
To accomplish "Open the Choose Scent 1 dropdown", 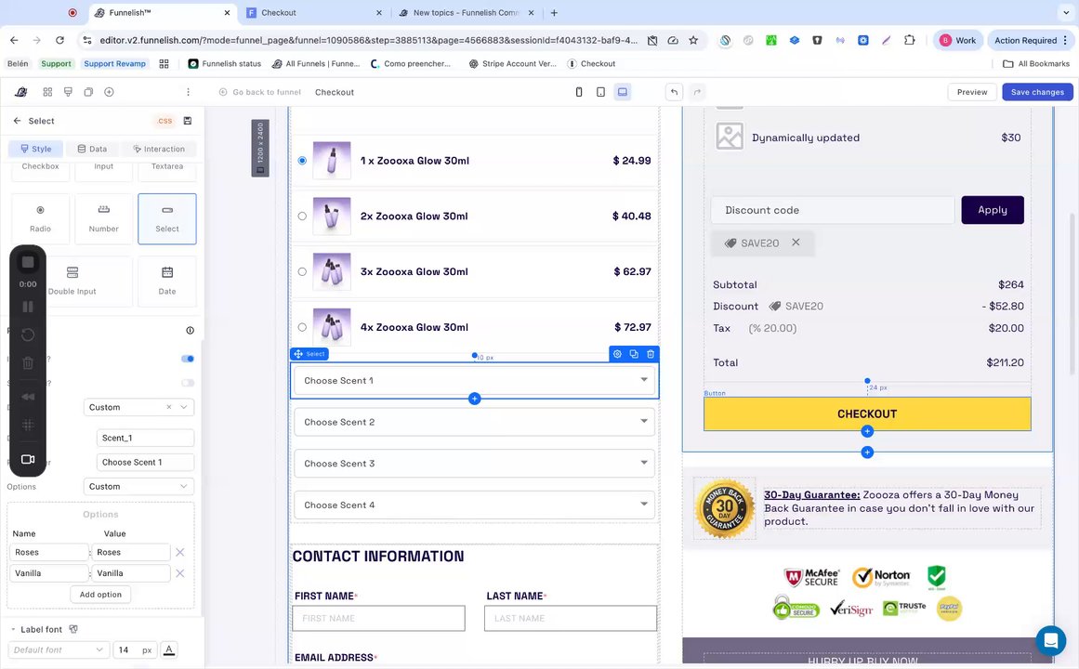I will [x=475, y=381].
